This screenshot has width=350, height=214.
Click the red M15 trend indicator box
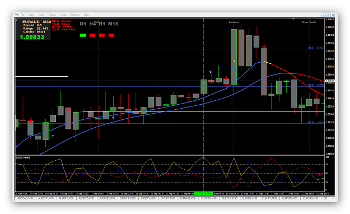coord(111,35)
